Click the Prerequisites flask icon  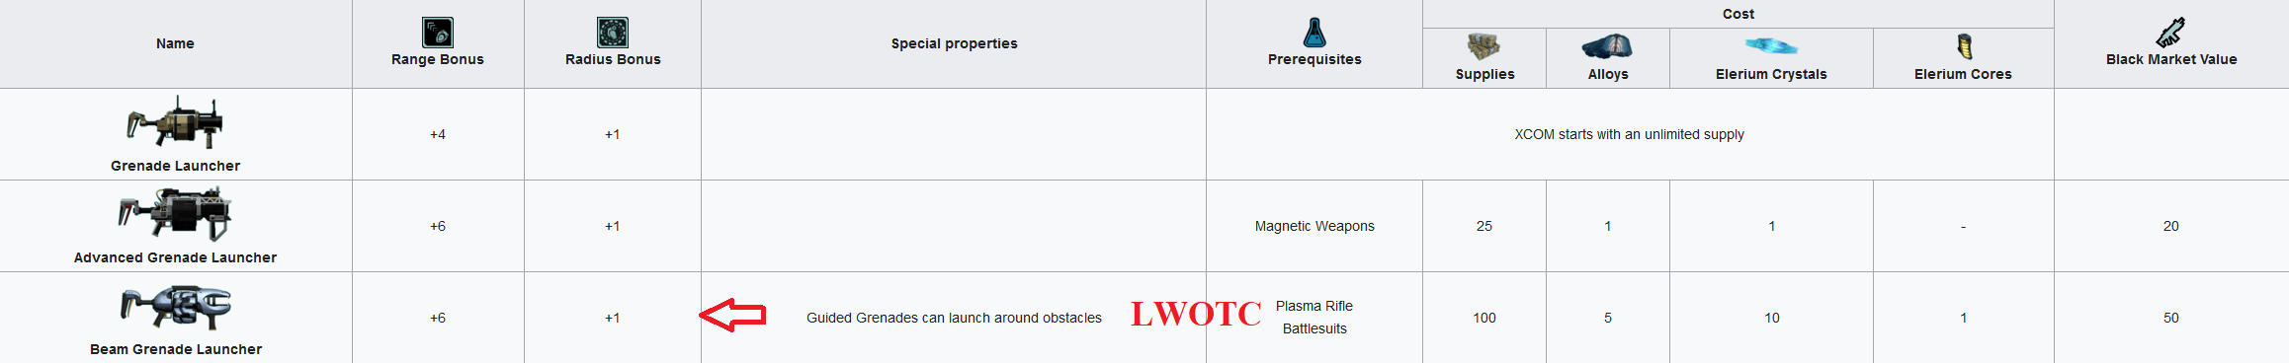1314,33
